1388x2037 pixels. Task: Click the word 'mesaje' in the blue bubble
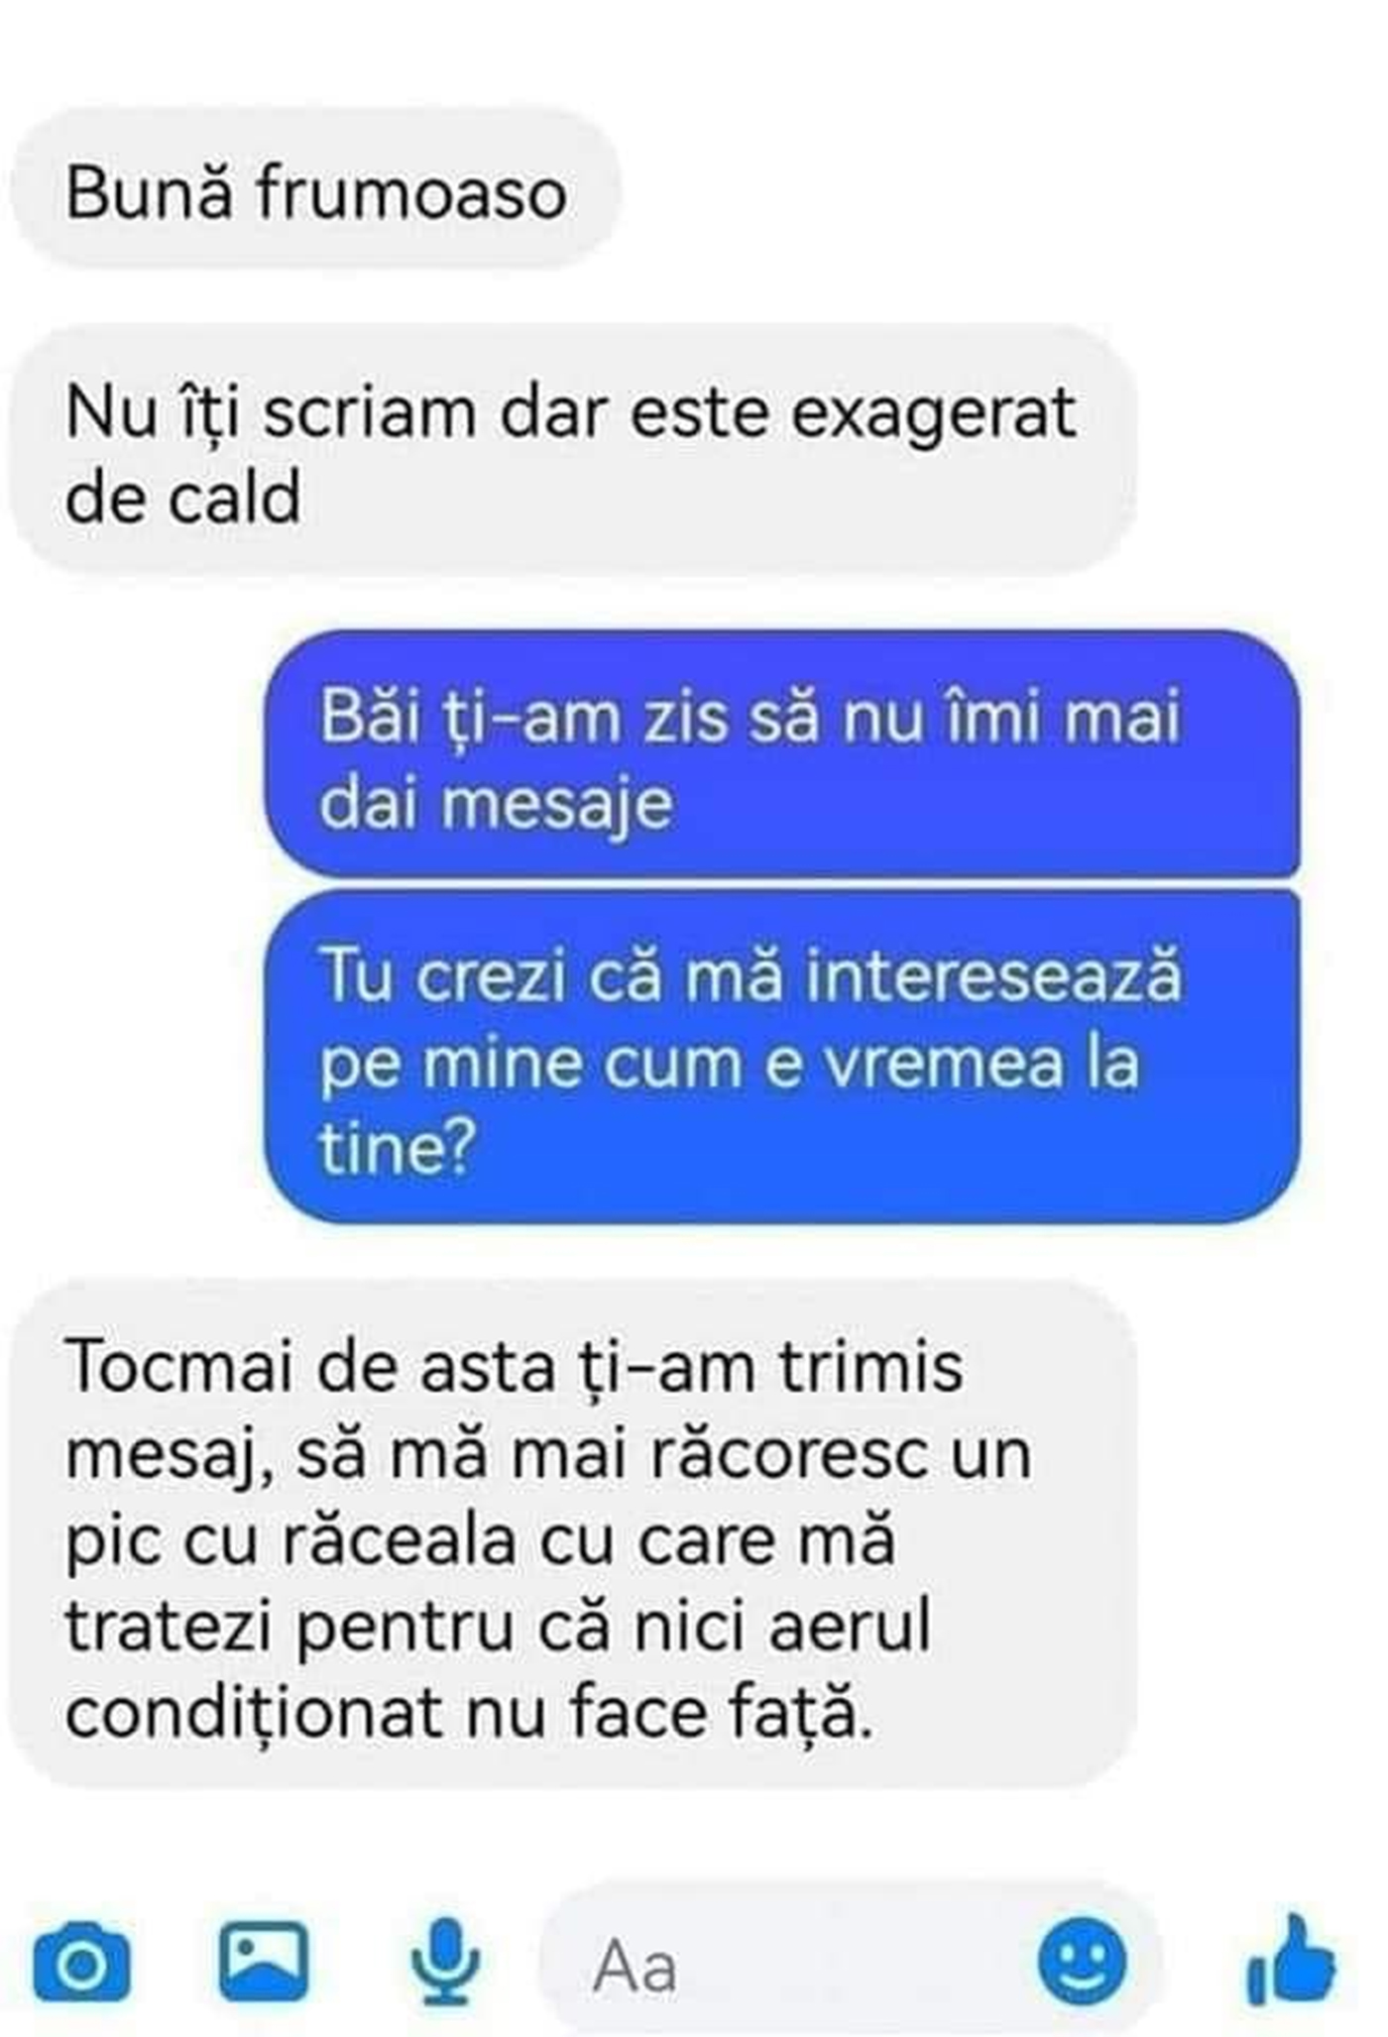(x=556, y=803)
